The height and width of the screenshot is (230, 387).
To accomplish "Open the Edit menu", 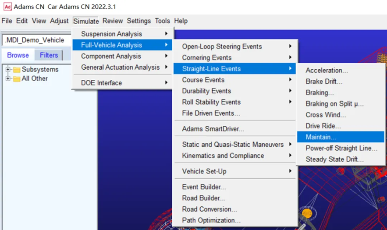I will click(x=22, y=21).
